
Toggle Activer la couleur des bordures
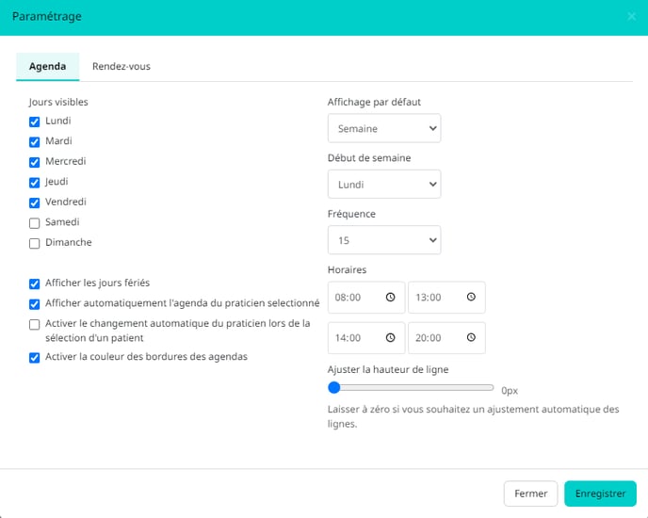pos(34,357)
